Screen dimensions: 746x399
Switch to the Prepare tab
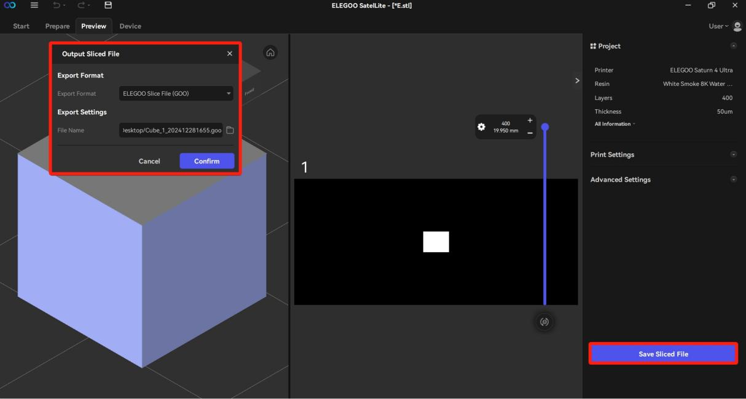(57, 26)
